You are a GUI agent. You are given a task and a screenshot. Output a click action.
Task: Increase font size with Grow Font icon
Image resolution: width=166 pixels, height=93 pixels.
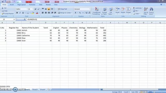[x=36, y=9]
